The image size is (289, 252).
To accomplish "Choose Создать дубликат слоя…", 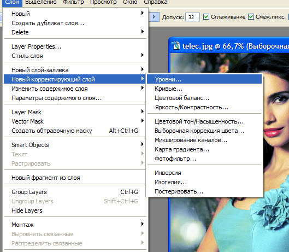I will point(75,23).
